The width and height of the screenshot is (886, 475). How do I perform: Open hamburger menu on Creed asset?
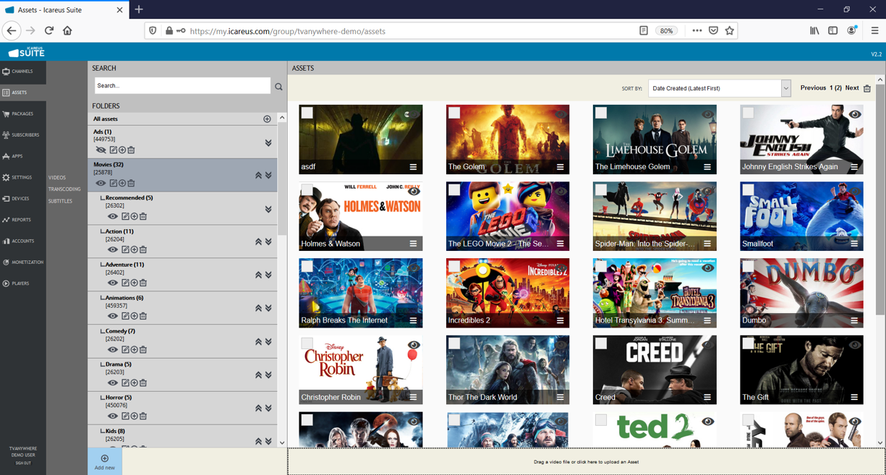(707, 397)
